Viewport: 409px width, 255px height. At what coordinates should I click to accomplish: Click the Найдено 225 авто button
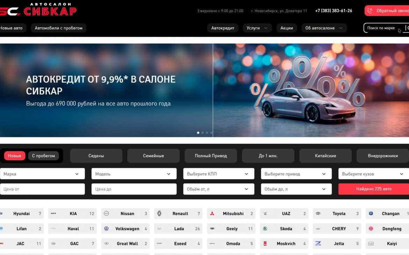(x=374, y=189)
